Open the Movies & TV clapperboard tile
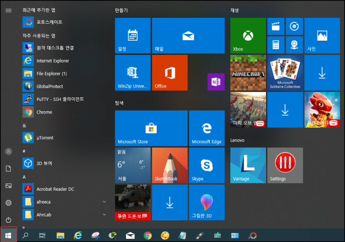 pyautogui.click(x=276, y=26)
